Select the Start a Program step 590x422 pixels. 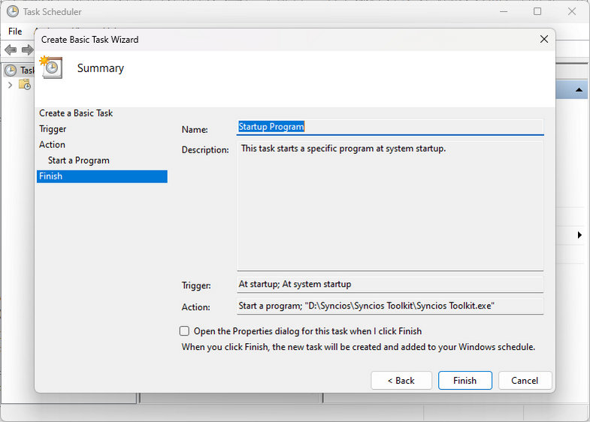coord(79,161)
